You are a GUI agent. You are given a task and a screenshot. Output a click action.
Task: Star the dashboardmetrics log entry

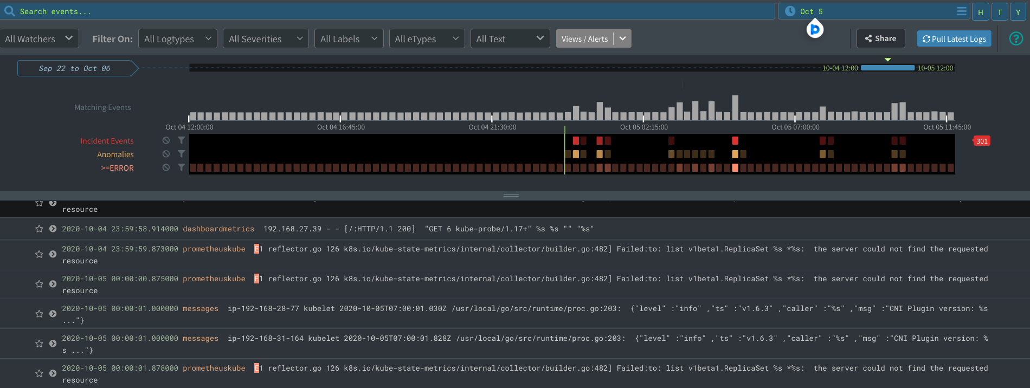pyautogui.click(x=39, y=229)
